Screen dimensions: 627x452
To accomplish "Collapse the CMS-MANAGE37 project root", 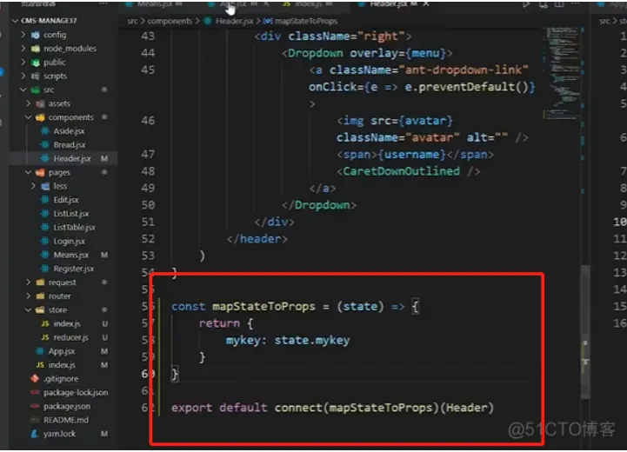I will click(15, 20).
